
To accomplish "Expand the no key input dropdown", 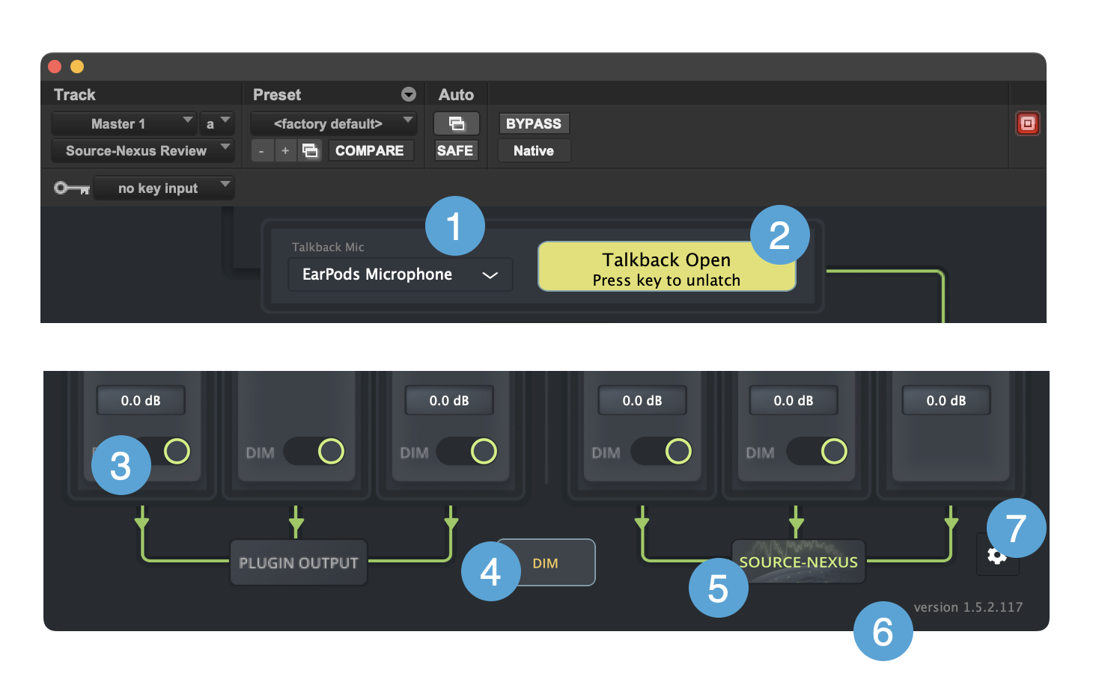I will tap(163, 188).
